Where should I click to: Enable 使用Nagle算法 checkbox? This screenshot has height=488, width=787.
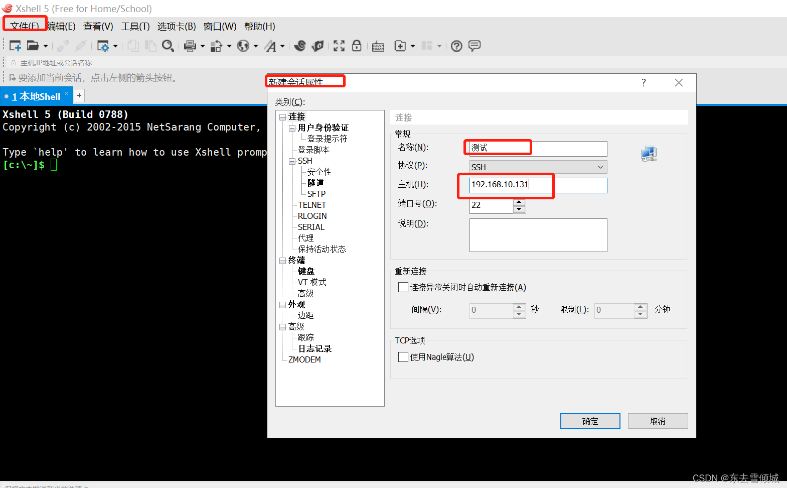point(403,357)
